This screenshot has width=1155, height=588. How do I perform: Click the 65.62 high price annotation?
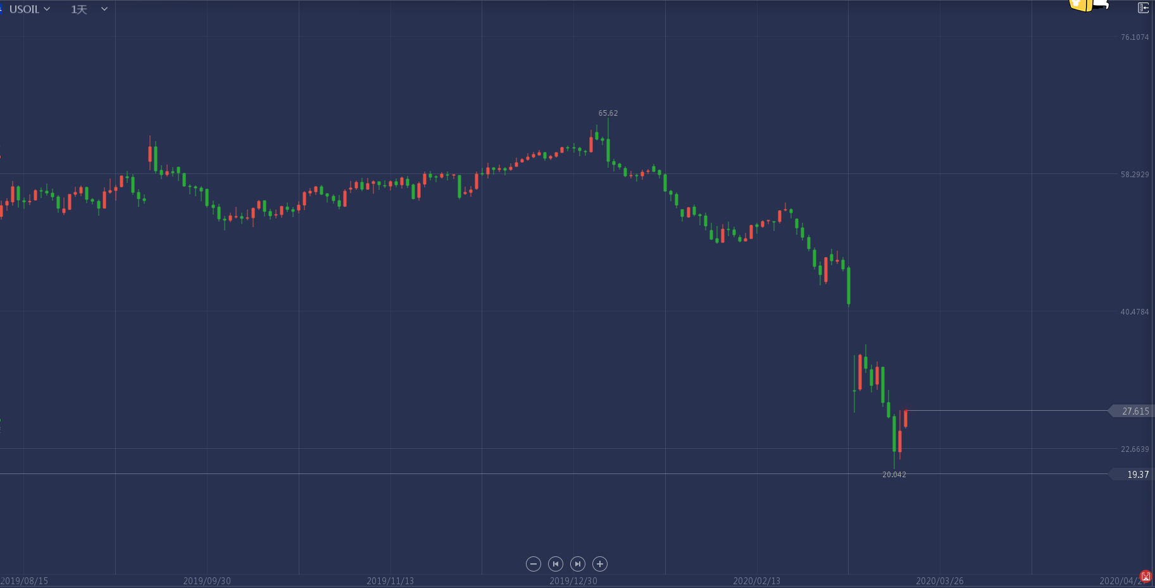pyautogui.click(x=608, y=113)
